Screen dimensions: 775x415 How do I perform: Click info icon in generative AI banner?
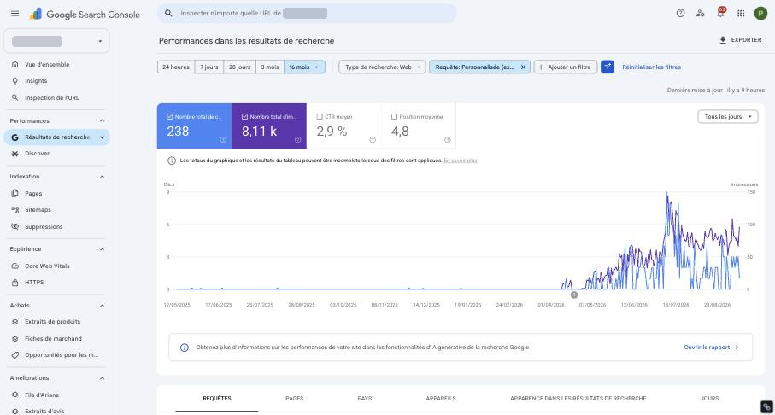tap(185, 348)
